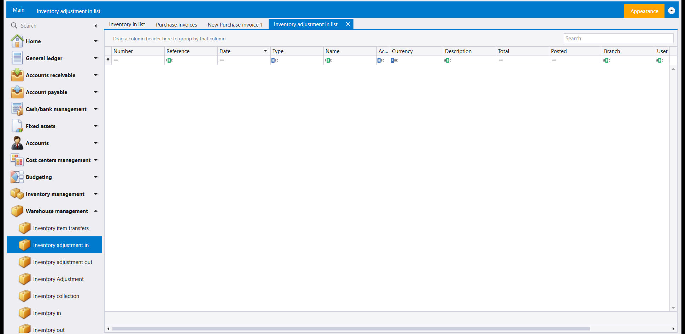Switch to the Inventory in list tab
This screenshot has height=334, width=685.
[x=127, y=24]
